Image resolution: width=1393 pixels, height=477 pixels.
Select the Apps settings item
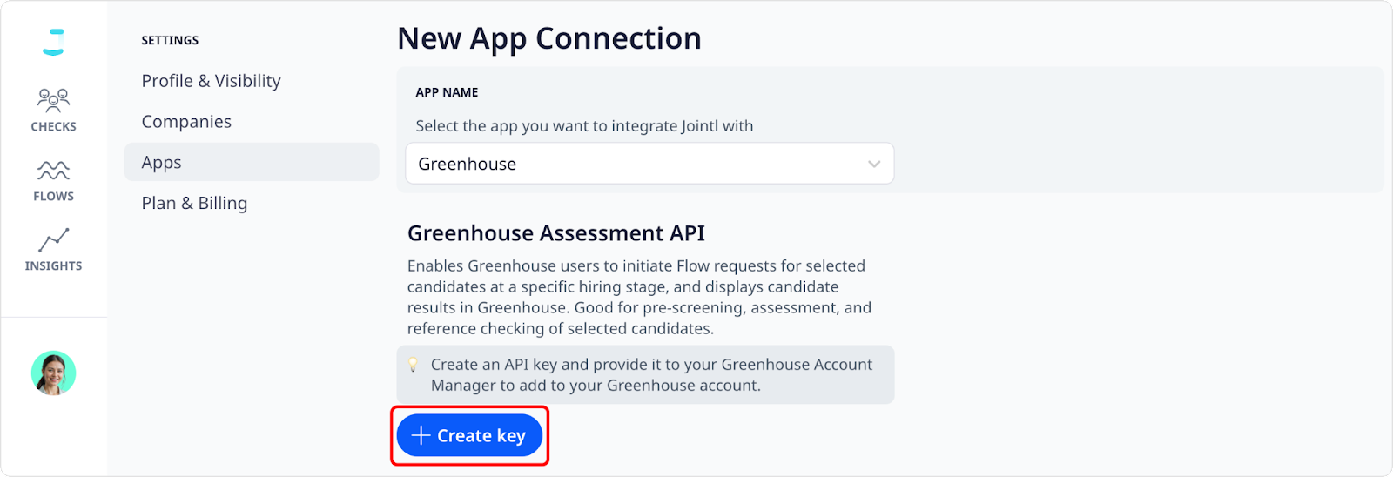252,162
